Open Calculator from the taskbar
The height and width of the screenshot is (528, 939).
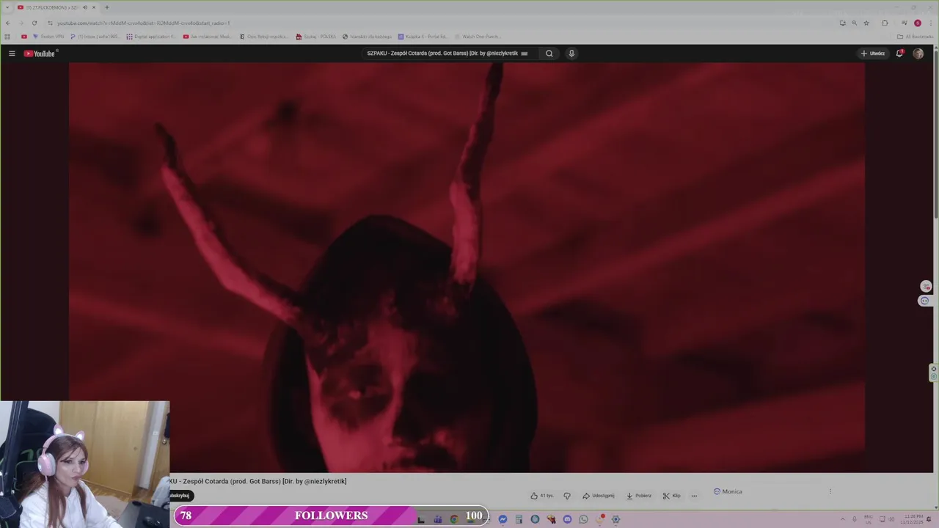tap(519, 519)
